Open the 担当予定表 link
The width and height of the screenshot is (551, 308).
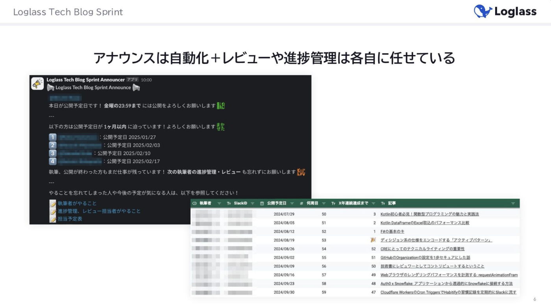(70, 219)
